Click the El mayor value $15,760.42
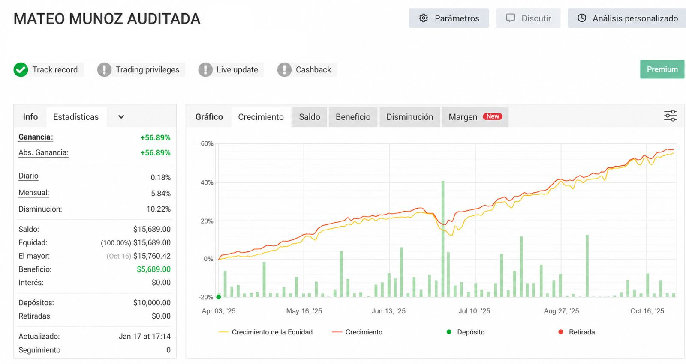 (x=152, y=256)
